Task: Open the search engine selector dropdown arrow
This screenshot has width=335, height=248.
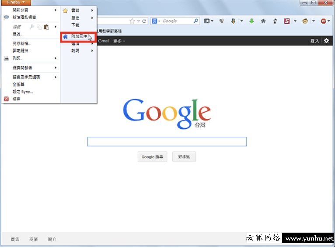Action: (159, 21)
